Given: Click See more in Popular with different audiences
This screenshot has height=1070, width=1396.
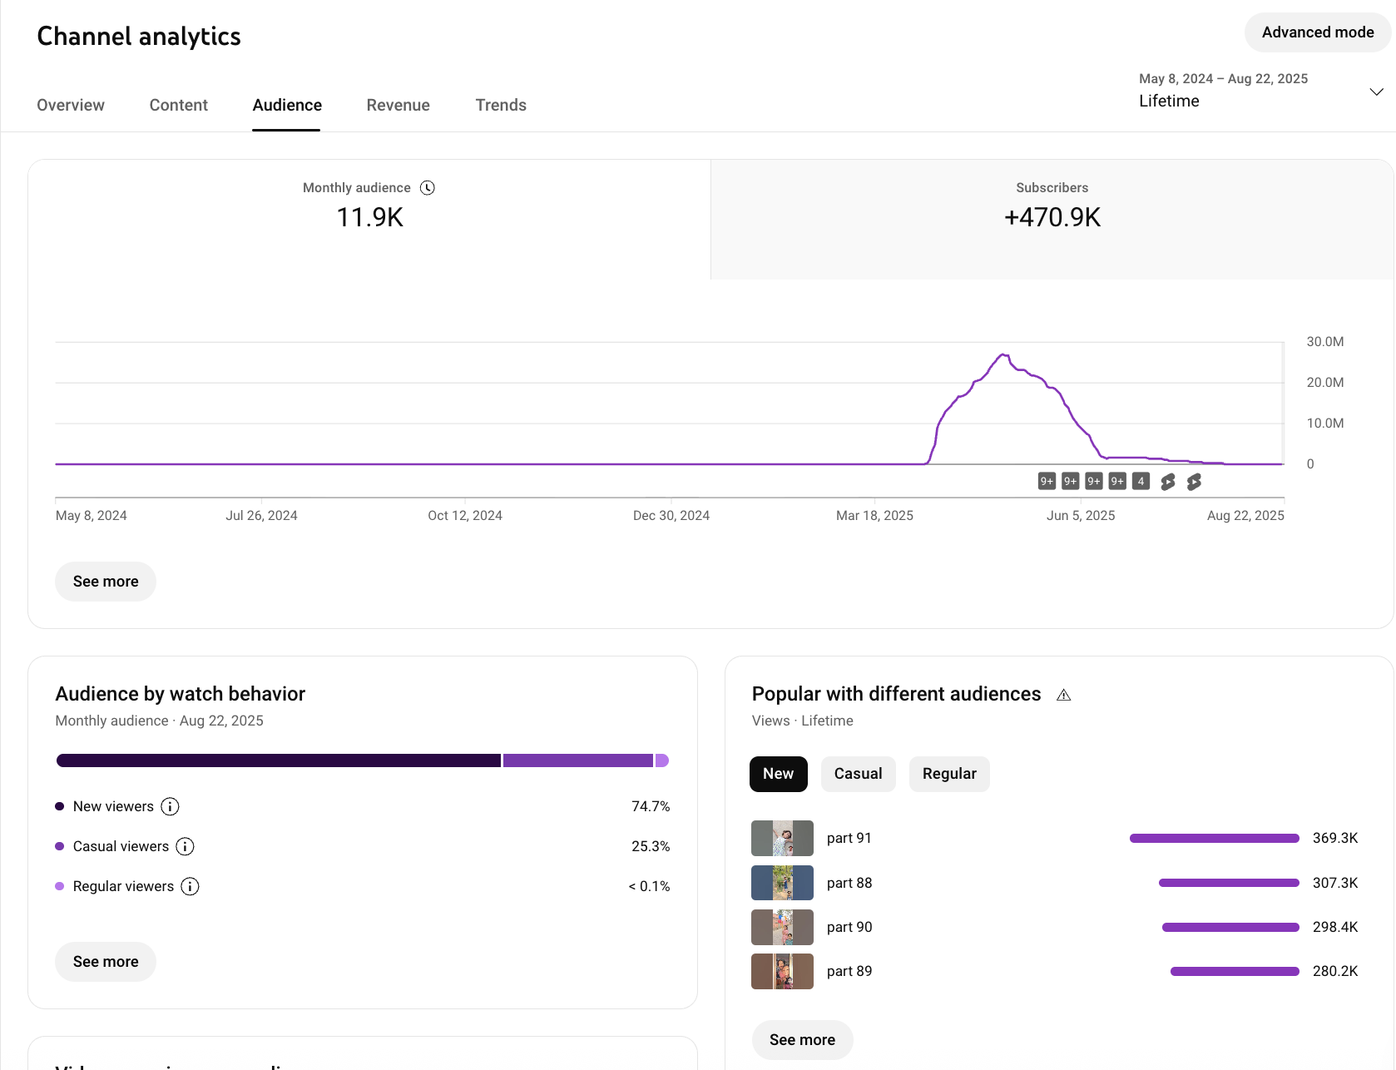Looking at the screenshot, I should tap(802, 1040).
